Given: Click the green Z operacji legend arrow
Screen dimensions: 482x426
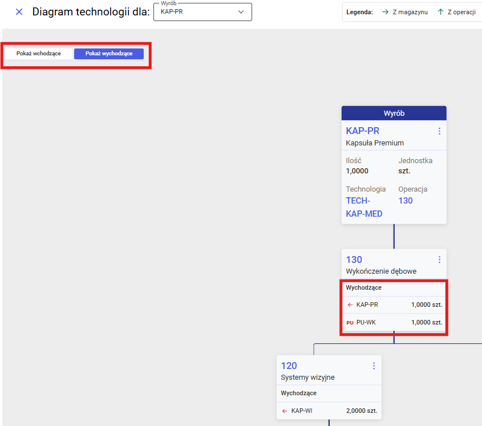Looking at the screenshot, I should point(440,12).
